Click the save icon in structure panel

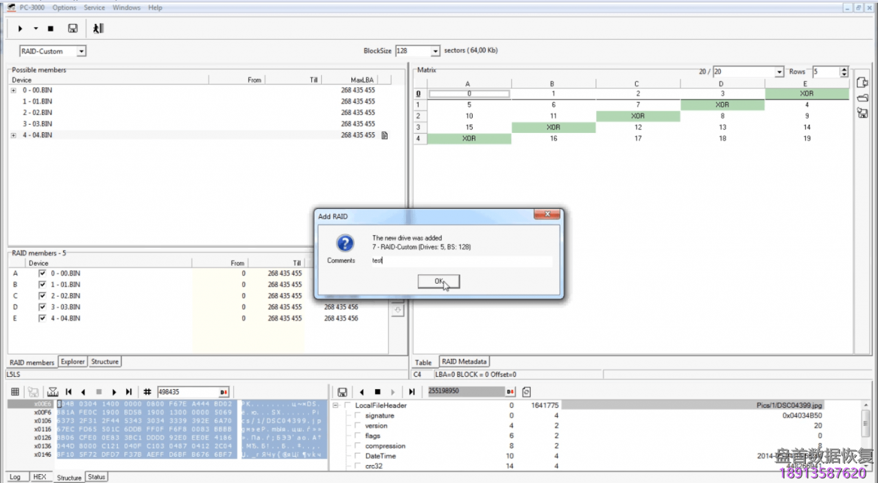pos(342,392)
